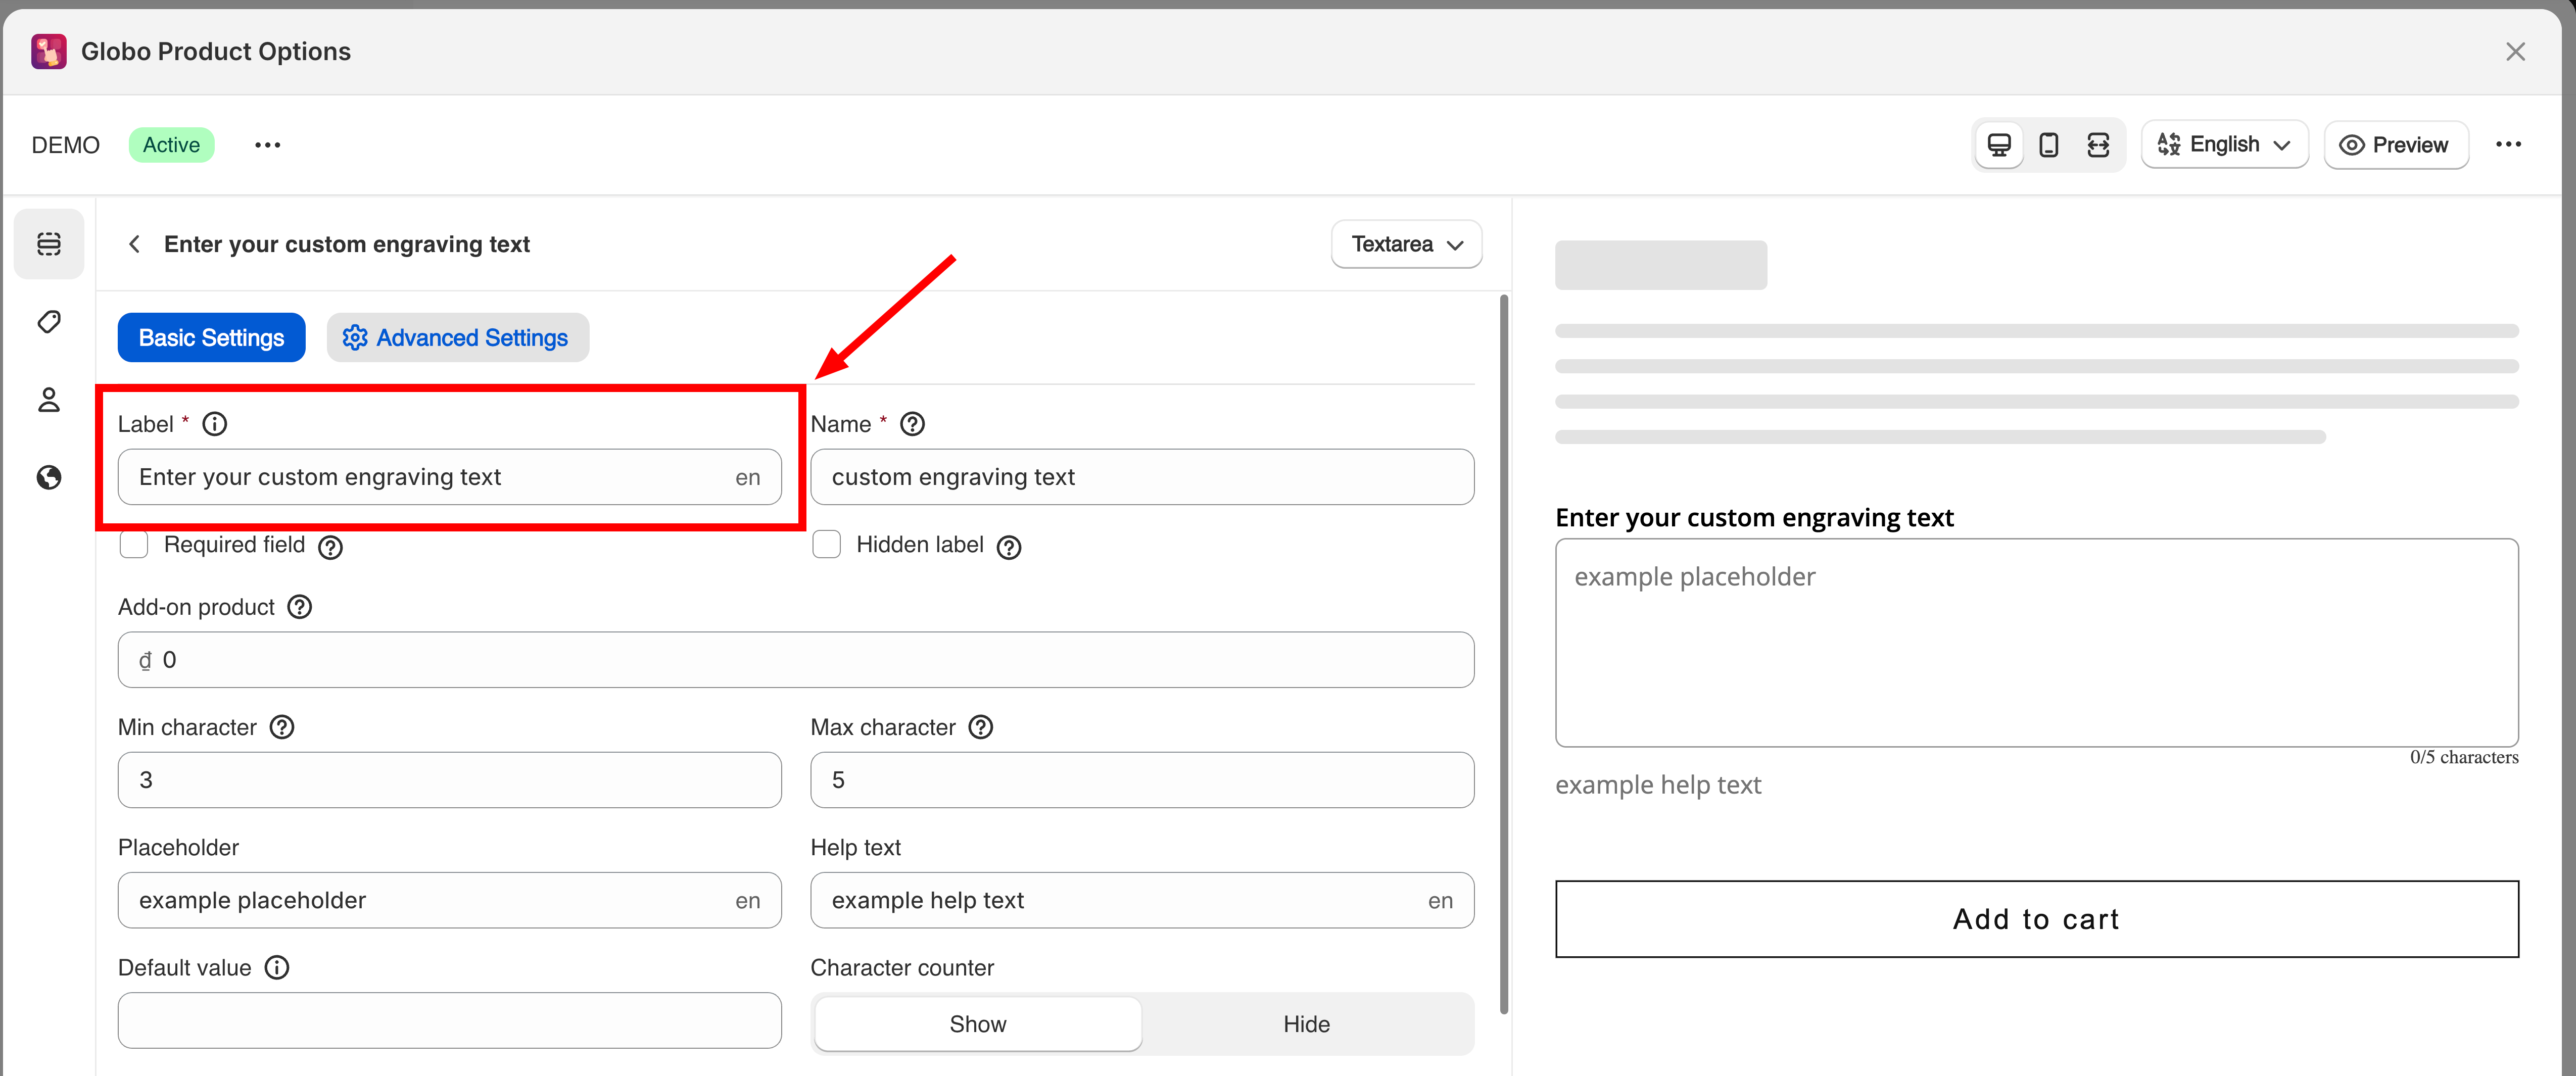Screen dimensions: 2576x1076
Task: Open the globe sidebar icon
Action: [49, 477]
